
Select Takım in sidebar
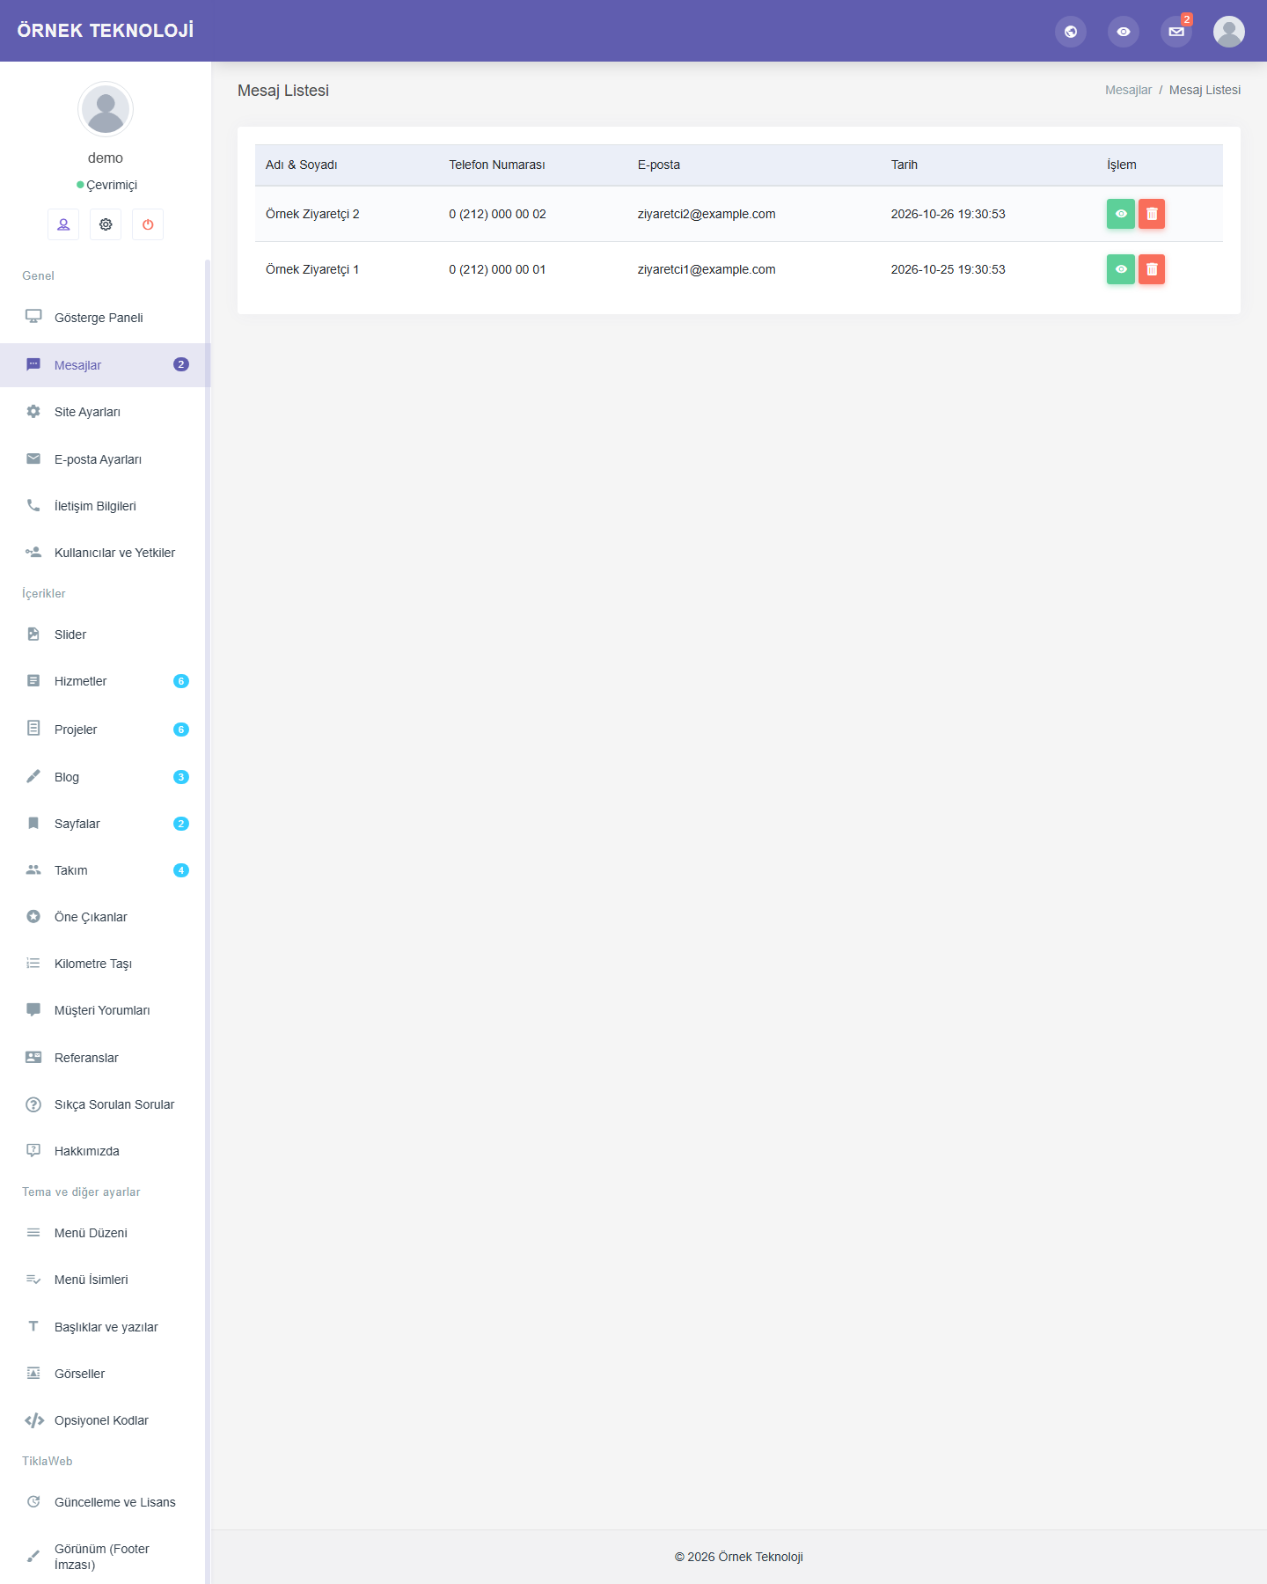(106, 870)
